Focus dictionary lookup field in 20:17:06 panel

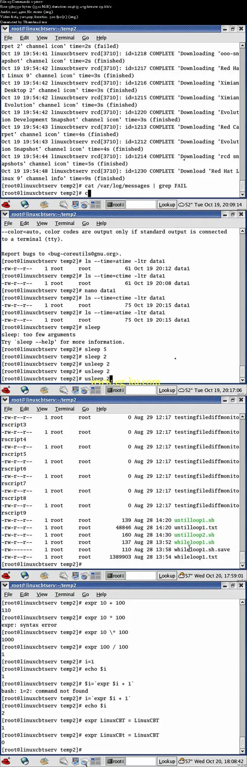point(141,390)
